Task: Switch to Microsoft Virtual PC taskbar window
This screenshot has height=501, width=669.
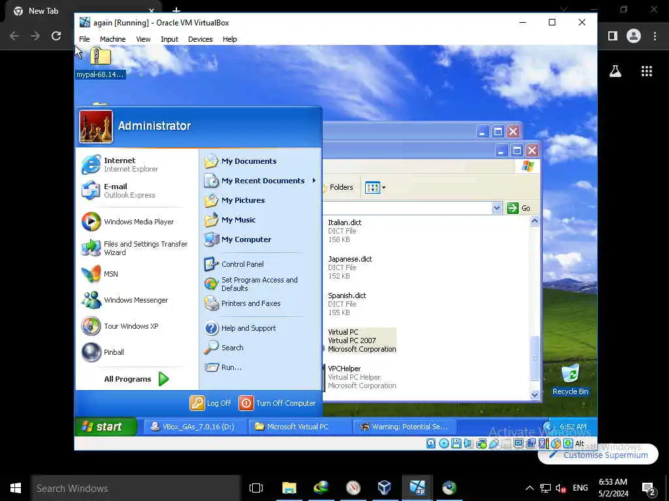Action: click(301, 427)
